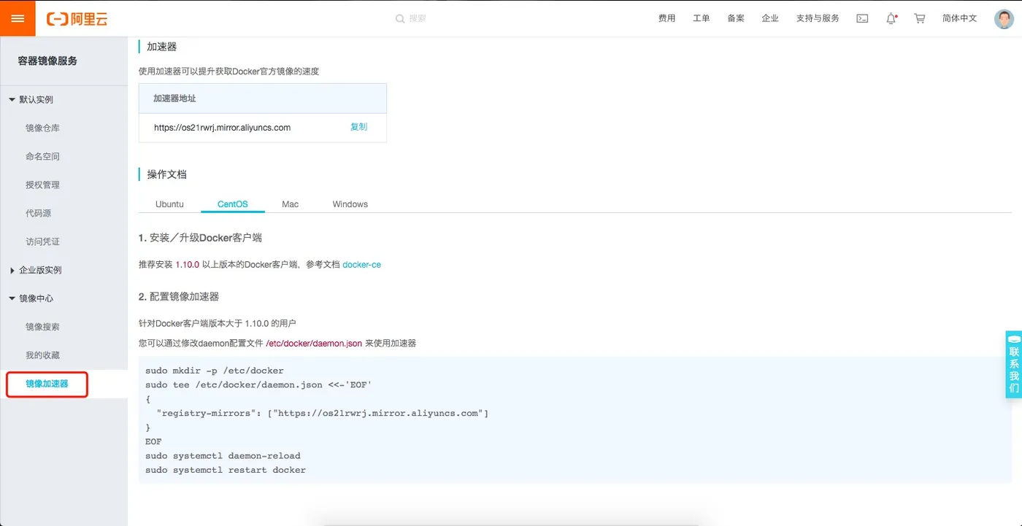Open 代码源 in the sidebar
Image resolution: width=1022 pixels, height=526 pixels.
coord(38,214)
